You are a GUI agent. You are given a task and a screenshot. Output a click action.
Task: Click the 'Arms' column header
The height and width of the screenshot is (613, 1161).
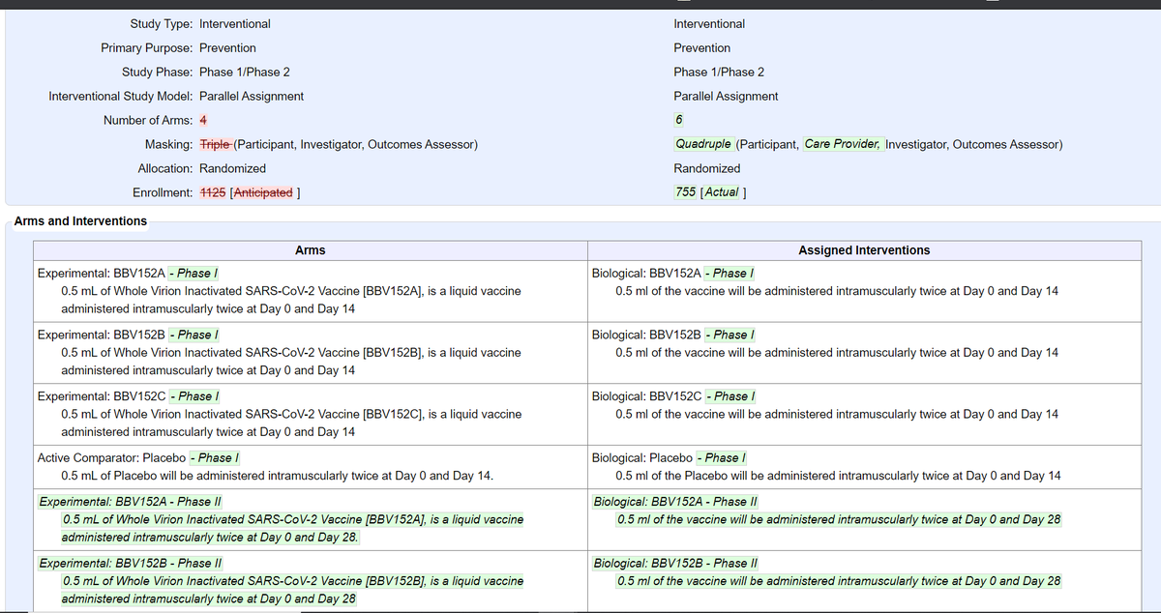(x=310, y=250)
